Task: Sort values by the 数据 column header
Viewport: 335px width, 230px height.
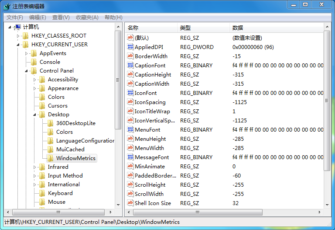Action: 277,28
